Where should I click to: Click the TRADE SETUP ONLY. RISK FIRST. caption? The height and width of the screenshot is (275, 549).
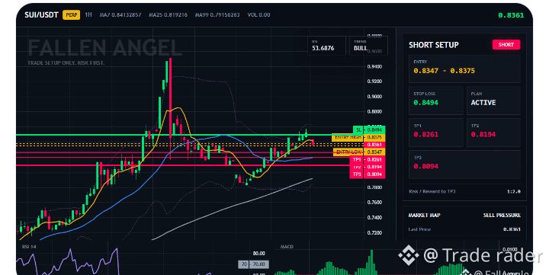coord(66,63)
